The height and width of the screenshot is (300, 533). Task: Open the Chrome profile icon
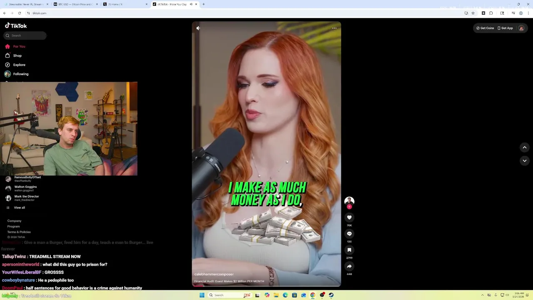point(521,13)
